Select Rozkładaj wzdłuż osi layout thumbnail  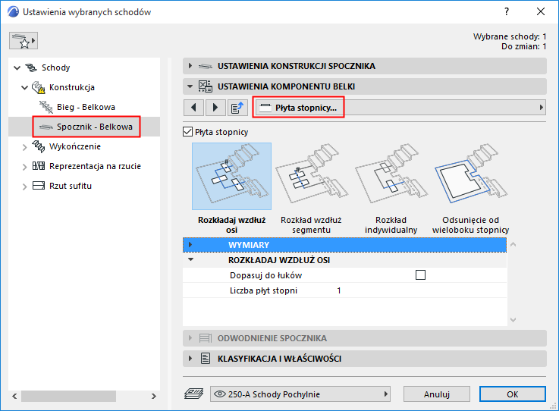232,176
